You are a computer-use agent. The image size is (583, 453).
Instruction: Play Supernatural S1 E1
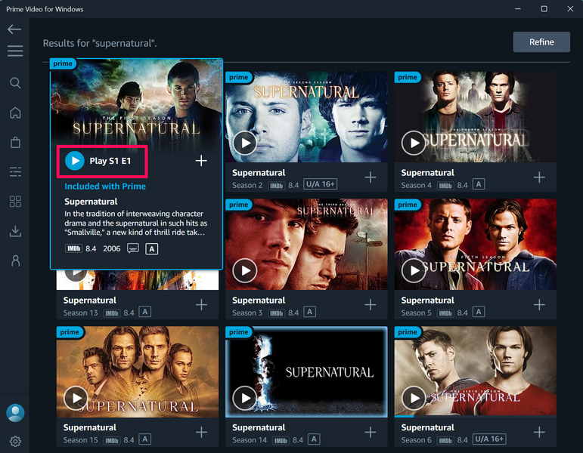pyautogui.click(x=98, y=161)
